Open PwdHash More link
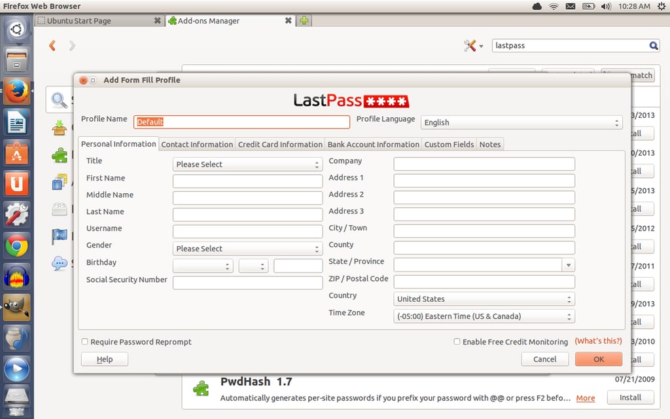670x419 pixels. pos(586,398)
